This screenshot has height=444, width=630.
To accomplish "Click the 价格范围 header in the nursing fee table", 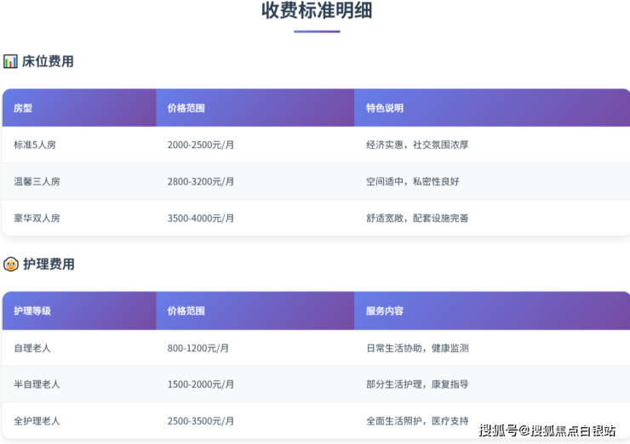I will click(186, 311).
